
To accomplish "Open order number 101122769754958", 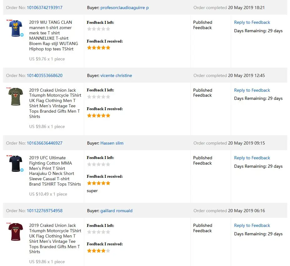I will pos(44,211).
